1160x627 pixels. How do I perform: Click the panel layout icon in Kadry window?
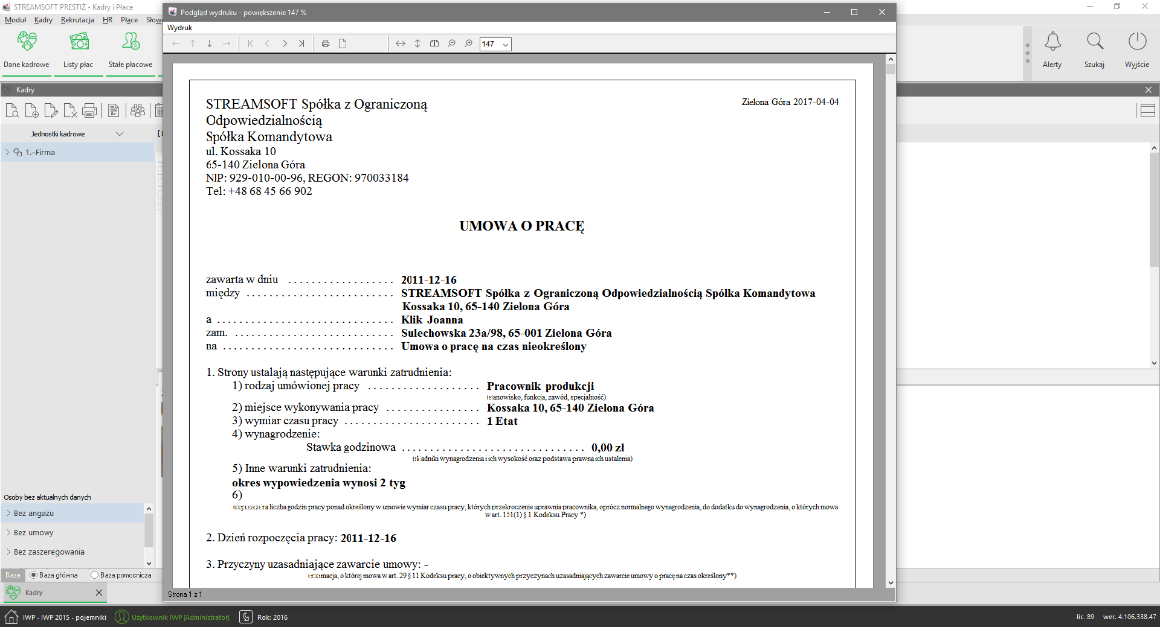tap(1147, 110)
